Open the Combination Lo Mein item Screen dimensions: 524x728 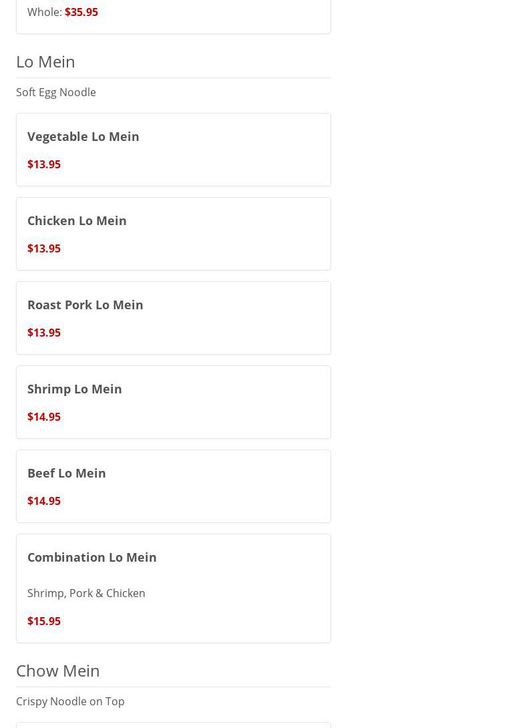tap(92, 557)
